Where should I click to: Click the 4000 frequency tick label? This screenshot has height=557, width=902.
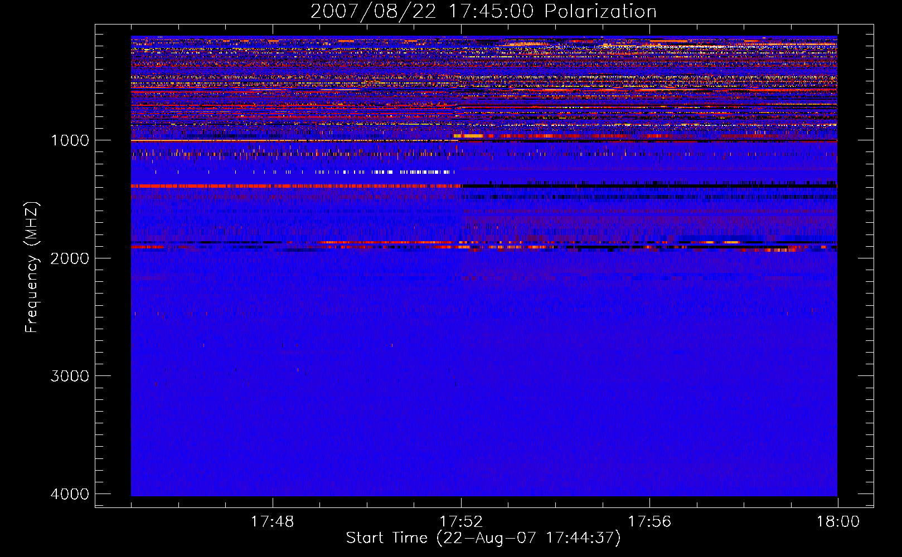coord(70,494)
